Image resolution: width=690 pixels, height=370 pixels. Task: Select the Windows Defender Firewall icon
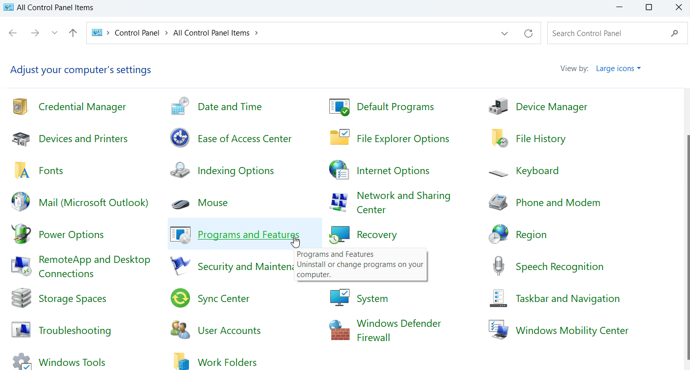(339, 330)
